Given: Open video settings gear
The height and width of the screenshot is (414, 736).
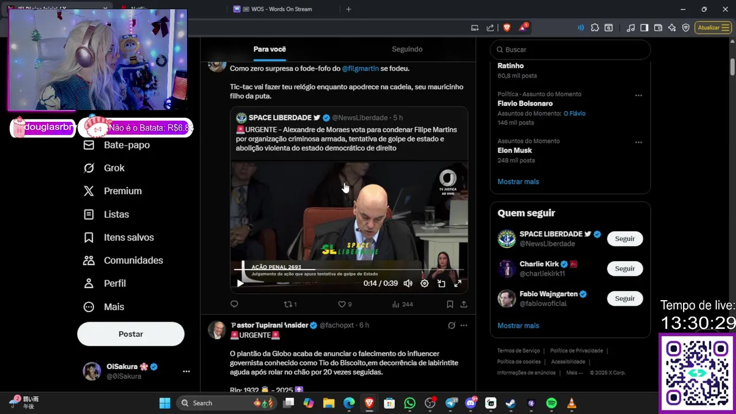Looking at the screenshot, I should (x=424, y=283).
